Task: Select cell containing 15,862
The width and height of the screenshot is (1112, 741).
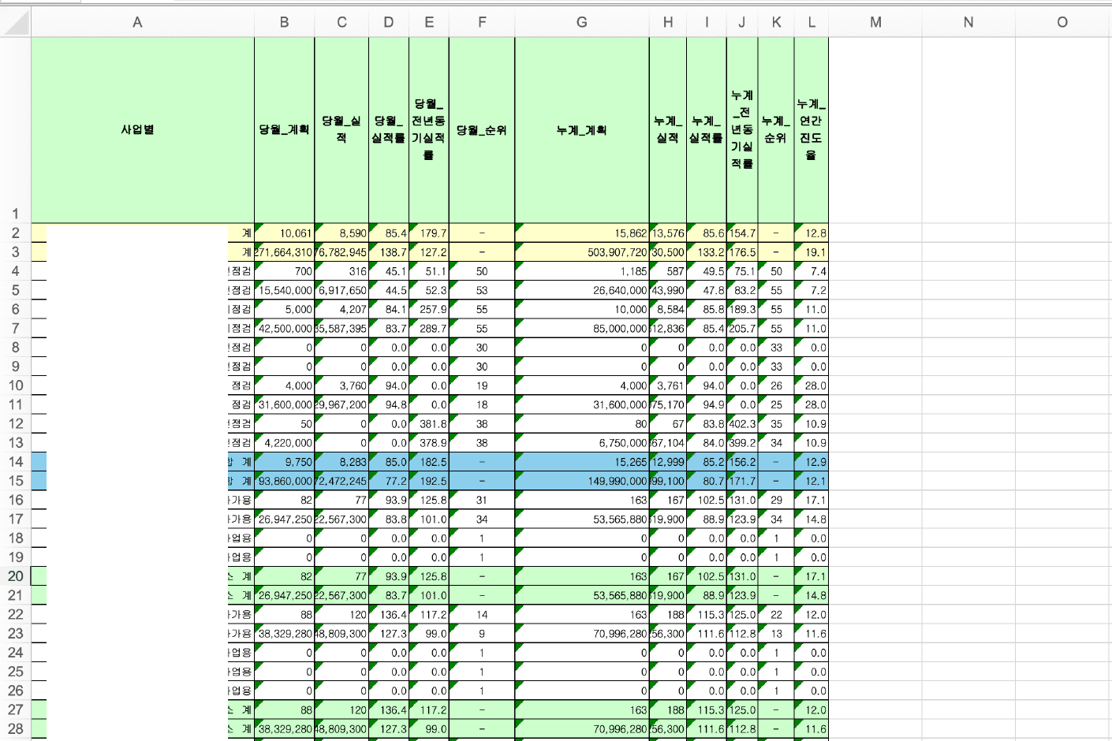Action: pos(582,233)
